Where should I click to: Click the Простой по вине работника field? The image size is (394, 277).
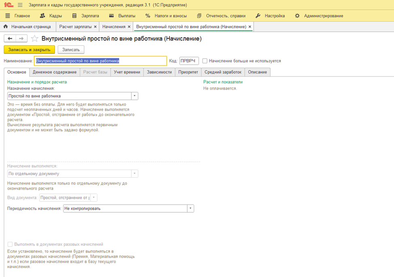pyautogui.click(x=69, y=96)
